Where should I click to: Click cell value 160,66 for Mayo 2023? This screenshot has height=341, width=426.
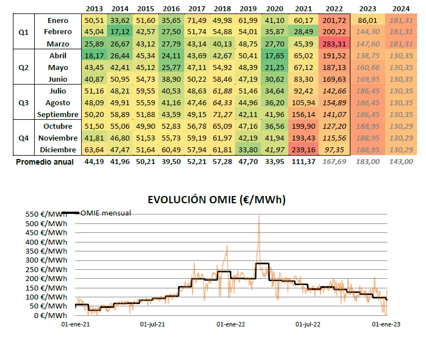368,67
